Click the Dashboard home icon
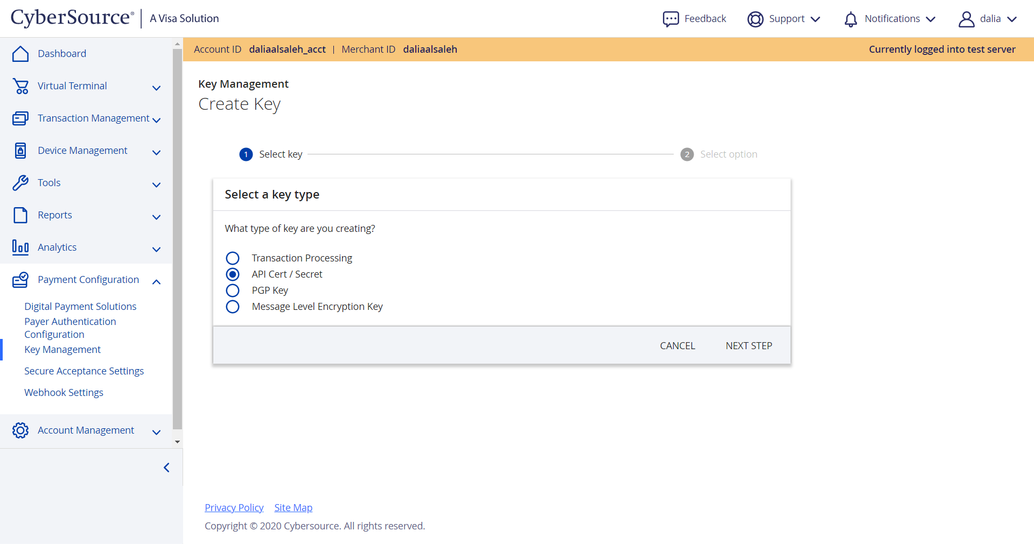 pos(20,54)
